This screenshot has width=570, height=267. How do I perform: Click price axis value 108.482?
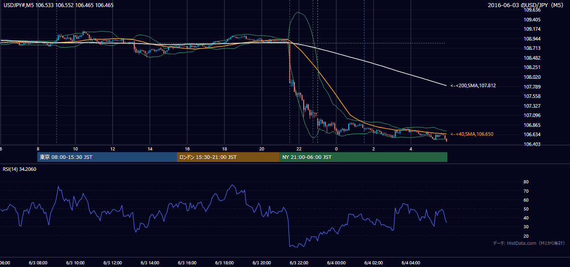pos(532,58)
